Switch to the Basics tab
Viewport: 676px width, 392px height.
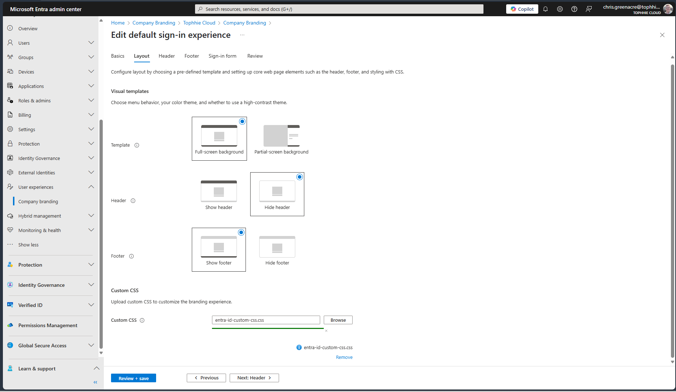(118, 56)
